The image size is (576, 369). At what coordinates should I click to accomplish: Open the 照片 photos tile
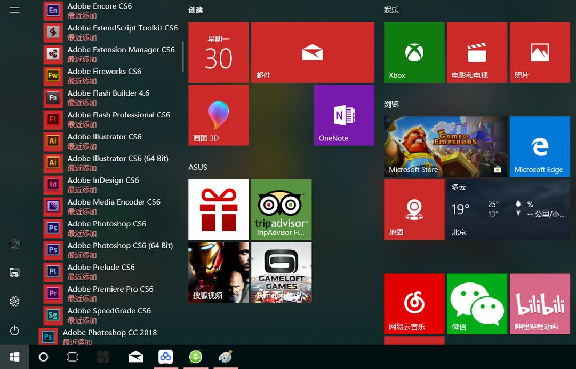(x=540, y=52)
